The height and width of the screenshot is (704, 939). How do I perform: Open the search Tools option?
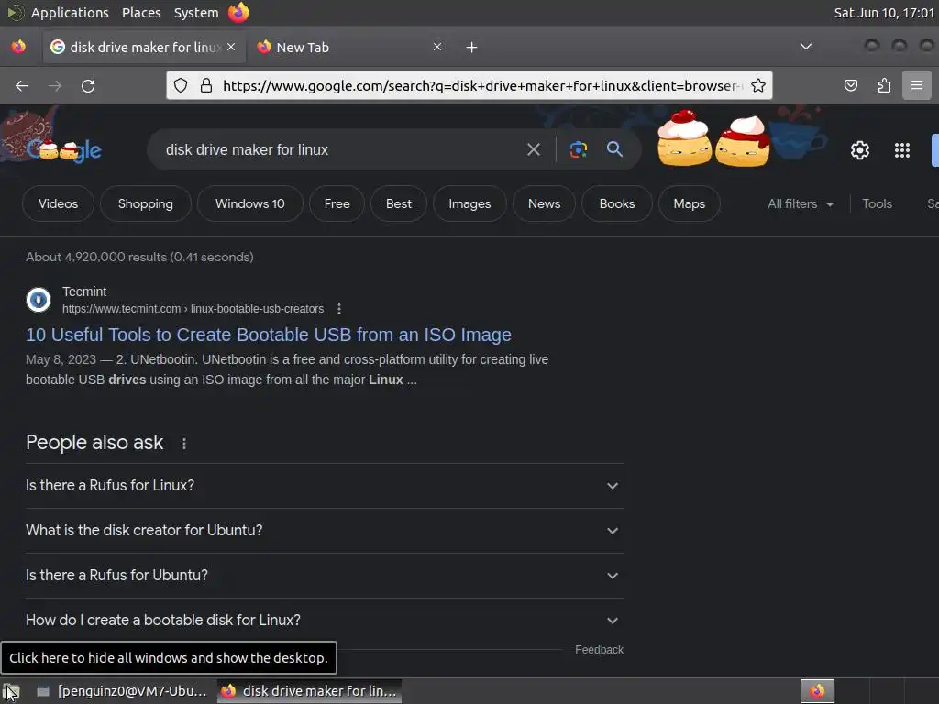click(x=877, y=203)
